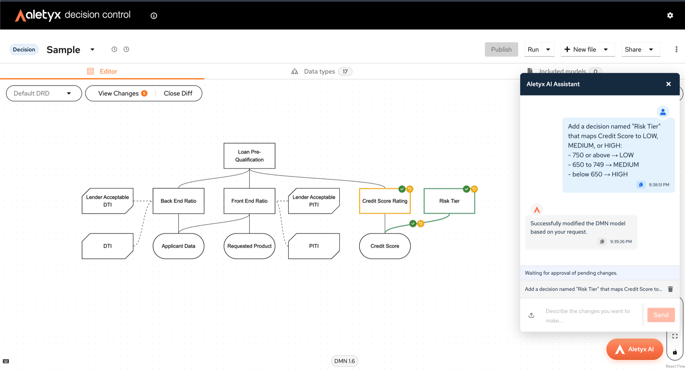This screenshot has width=685, height=370.
Task: Click the Run button
Action: [533, 49]
